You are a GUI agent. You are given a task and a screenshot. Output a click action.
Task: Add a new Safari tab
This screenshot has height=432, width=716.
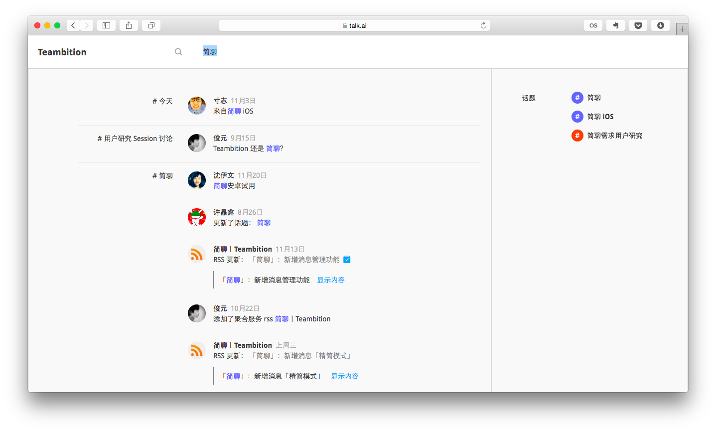(x=682, y=29)
